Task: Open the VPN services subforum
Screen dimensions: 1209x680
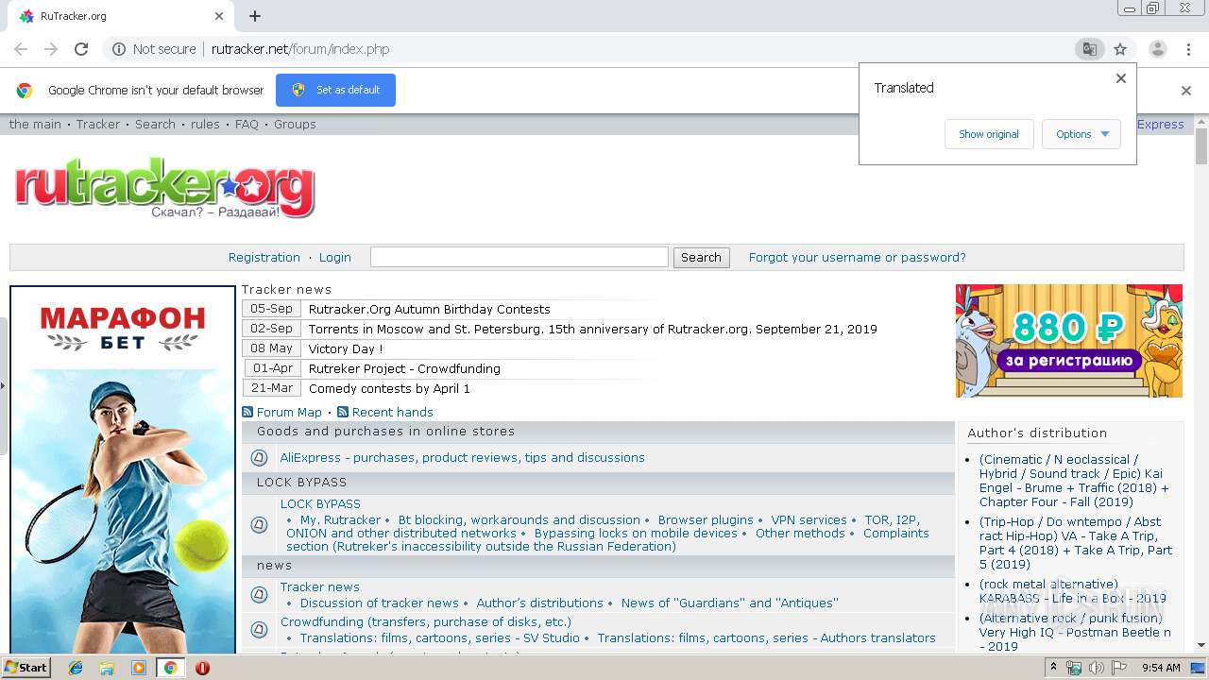Action: (809, 519)
